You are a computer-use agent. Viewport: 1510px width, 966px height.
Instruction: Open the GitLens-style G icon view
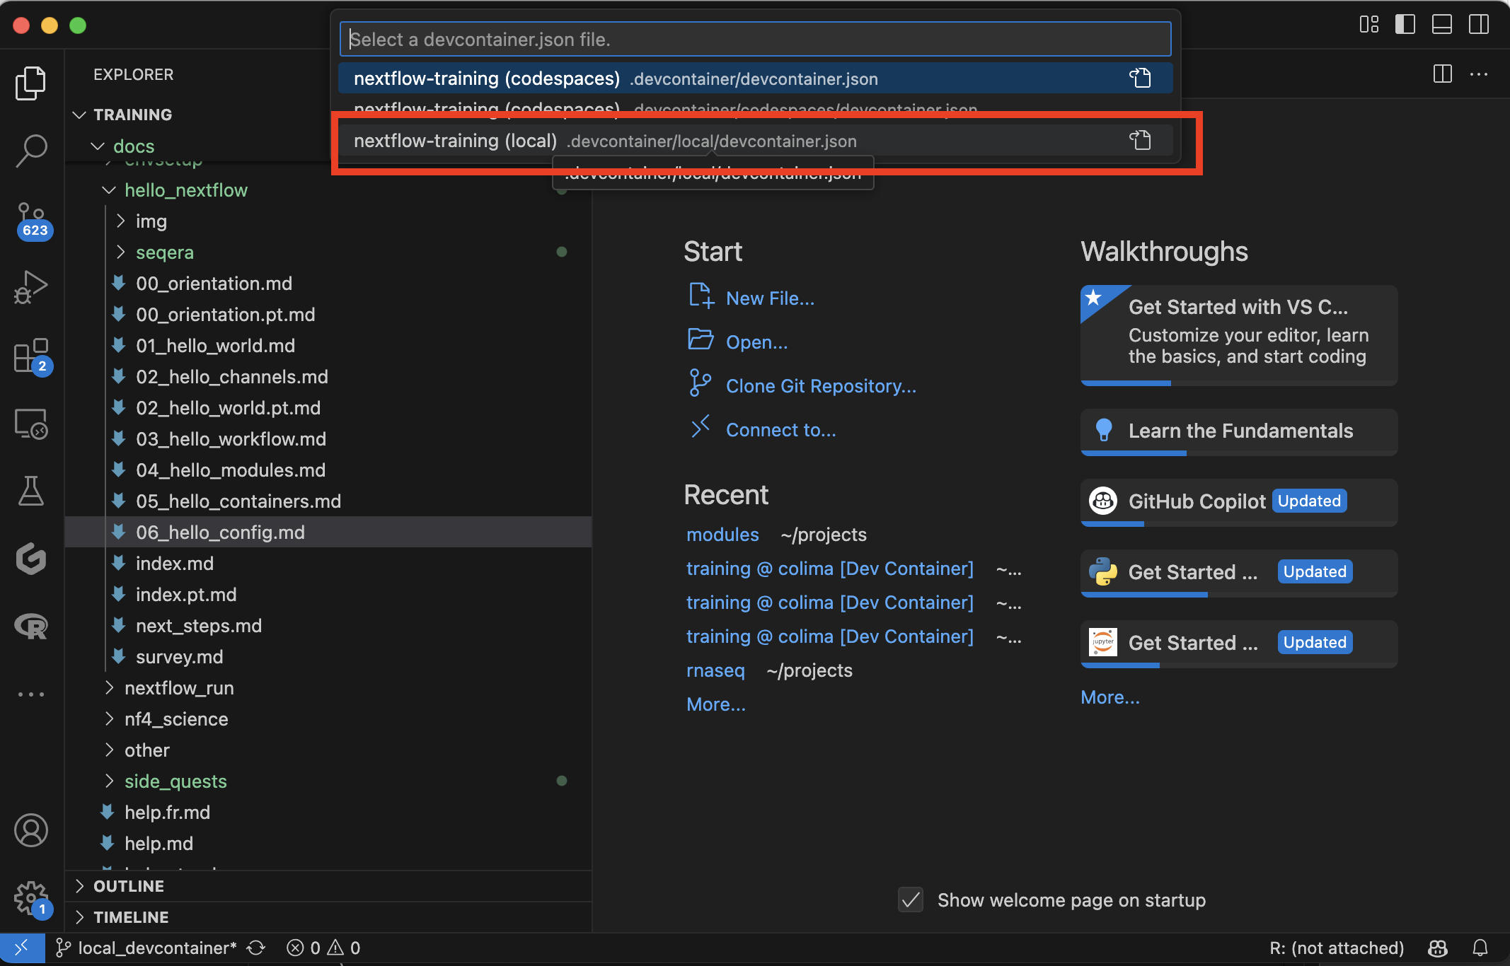point(31,558)
